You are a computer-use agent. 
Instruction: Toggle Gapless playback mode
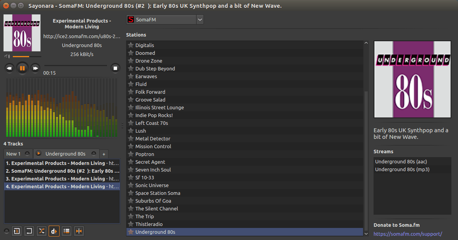[x=79, y=231]
